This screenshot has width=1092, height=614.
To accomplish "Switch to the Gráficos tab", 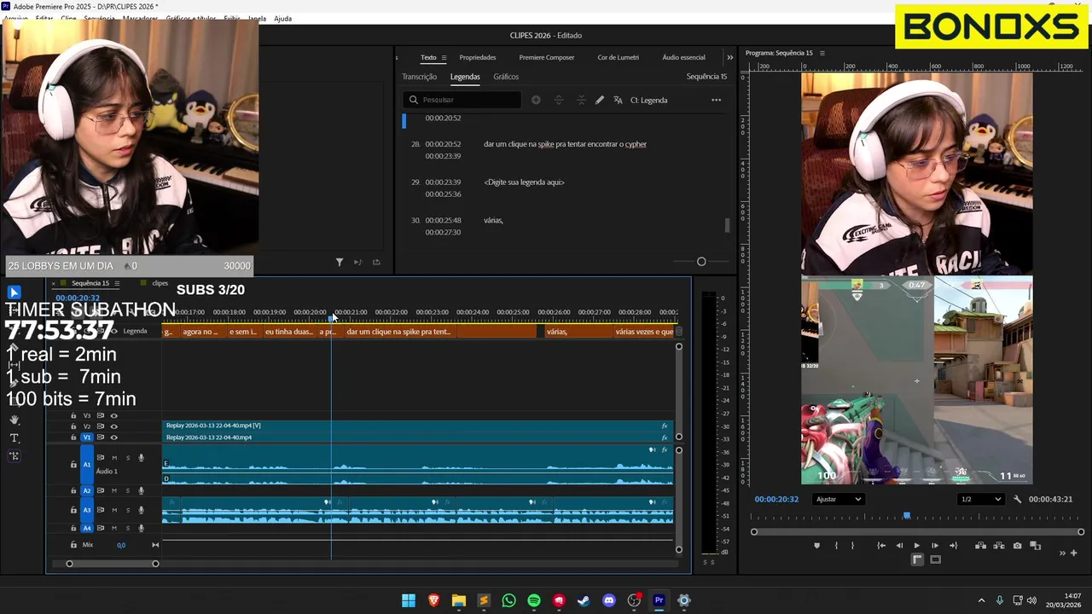I will point(506,77).
